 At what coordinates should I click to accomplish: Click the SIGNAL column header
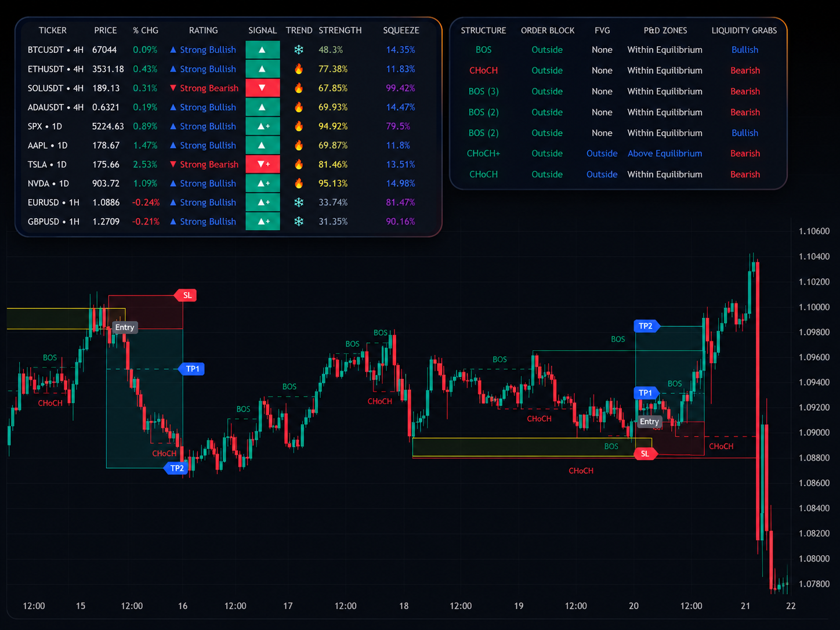click(263, 30)
